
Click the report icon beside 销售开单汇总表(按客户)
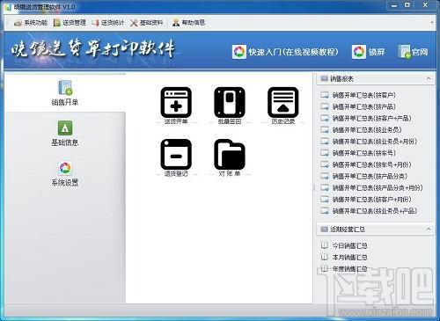click(x=325, y=95)
